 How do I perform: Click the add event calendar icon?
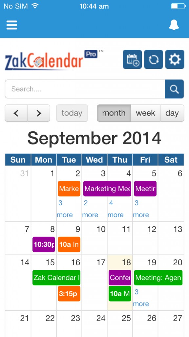pyautogui.click(x=132, y=59)
